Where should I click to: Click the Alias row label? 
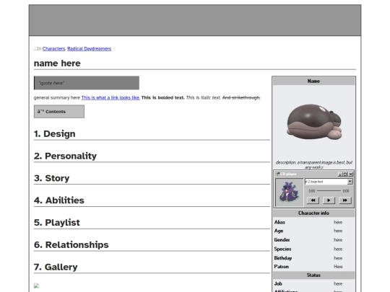tap(279, 222)
